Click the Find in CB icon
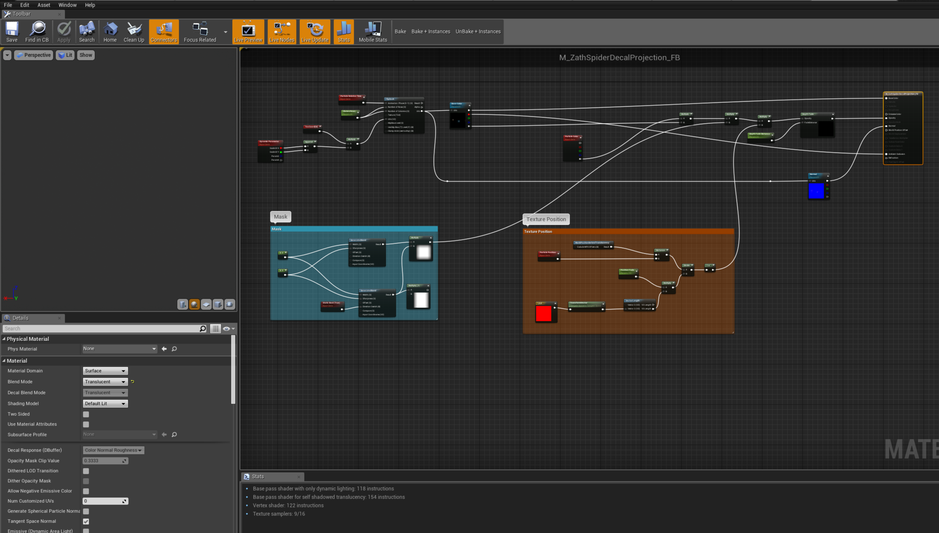Image resolution: width=939 pixels, height=533 pixels. point(37,32)
